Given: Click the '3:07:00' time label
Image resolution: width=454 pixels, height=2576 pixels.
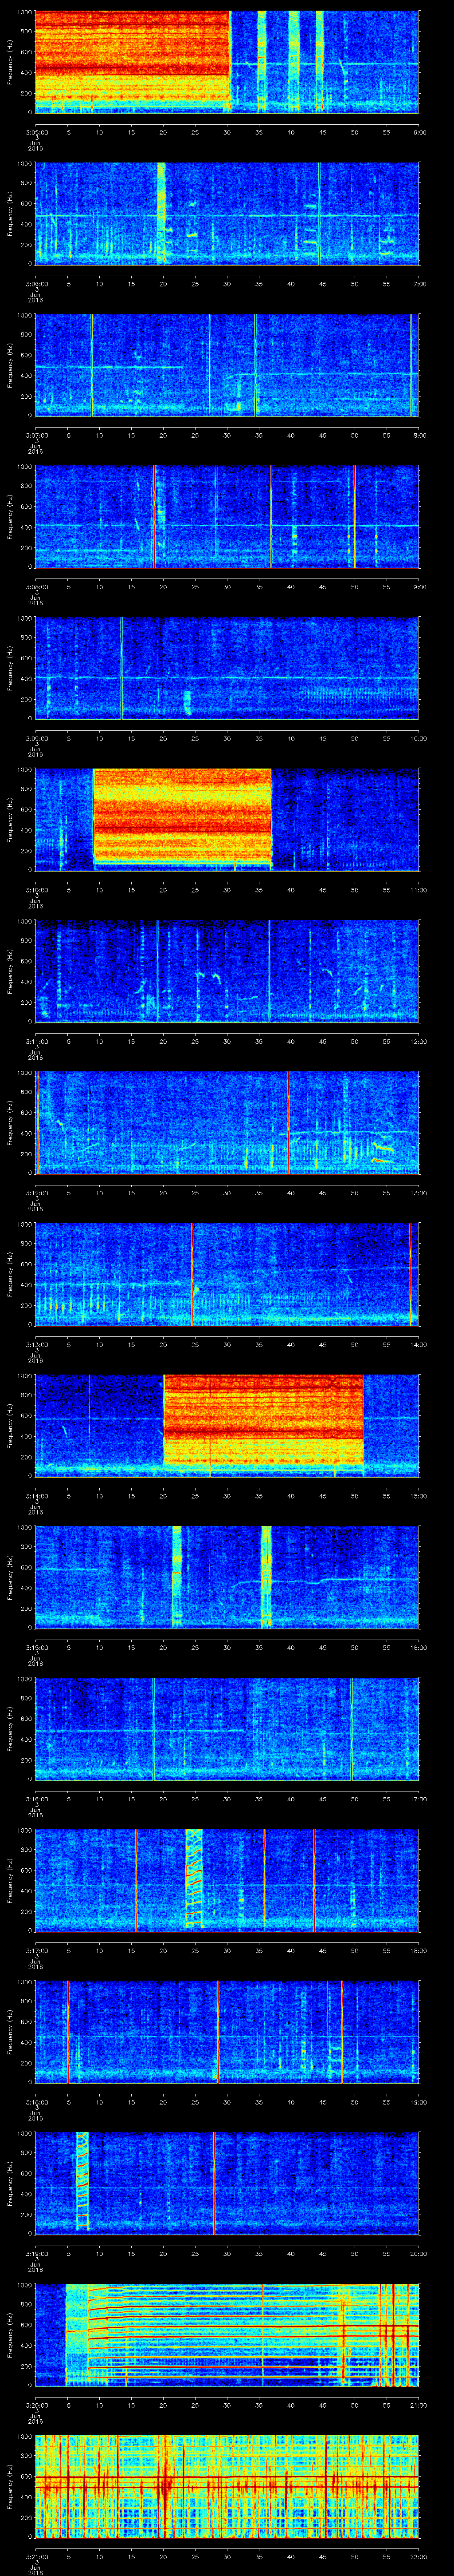Looking at the screenshot, I should 36,435.
